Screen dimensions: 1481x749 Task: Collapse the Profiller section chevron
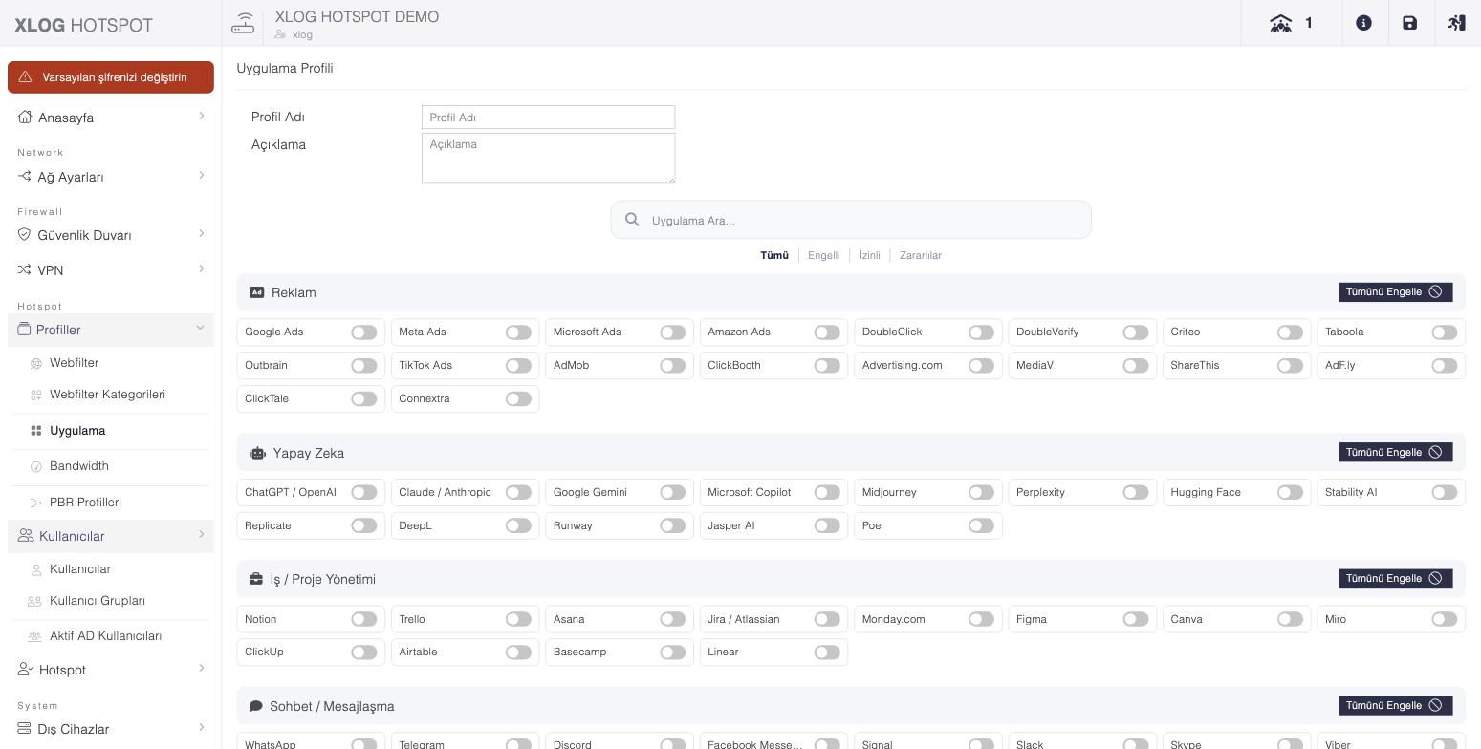[201, 329]
